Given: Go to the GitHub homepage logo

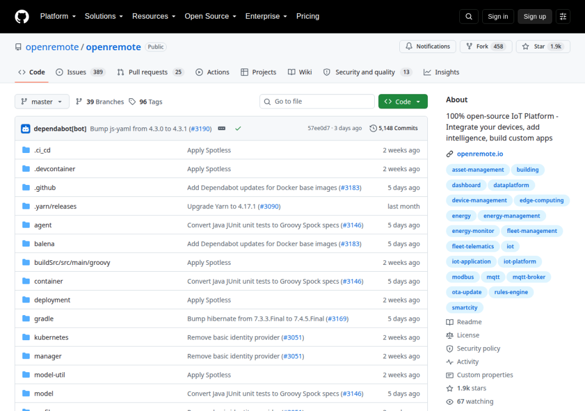Looking at the screenshot, I should pyautogui.click(x=22, y=17).
